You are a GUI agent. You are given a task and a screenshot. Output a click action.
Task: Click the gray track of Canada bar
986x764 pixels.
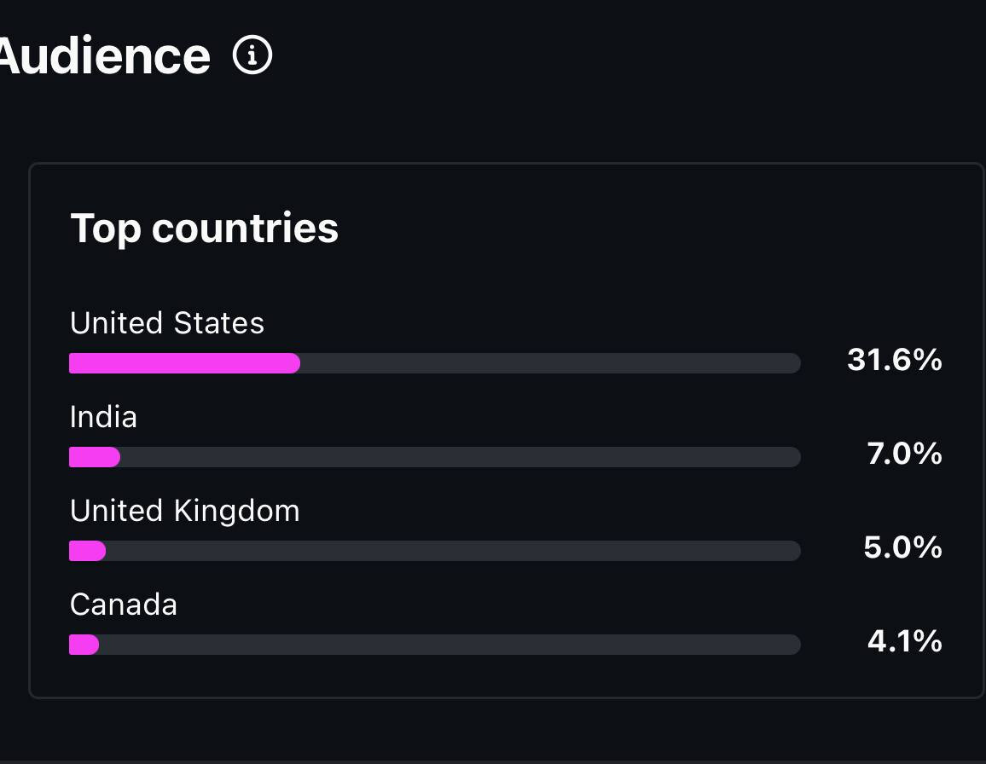pos(449,645)
